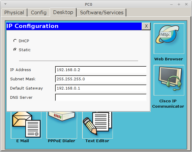Launch the Text Editor icon
The width and height of the screenshot is (192, 152).
tap(97, 125)
